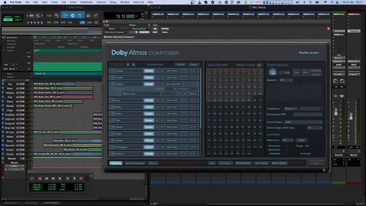Image resolution: width=366 pixels, height=206 pixels.
Task: Mute the Guitars connection row
Action: [x=157, y=71]
